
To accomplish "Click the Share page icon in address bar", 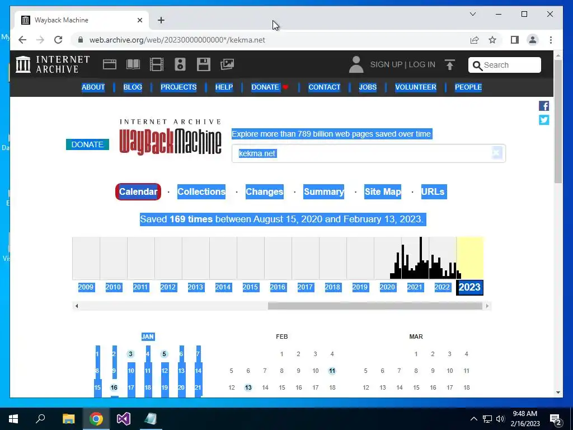I will [475, 40].
